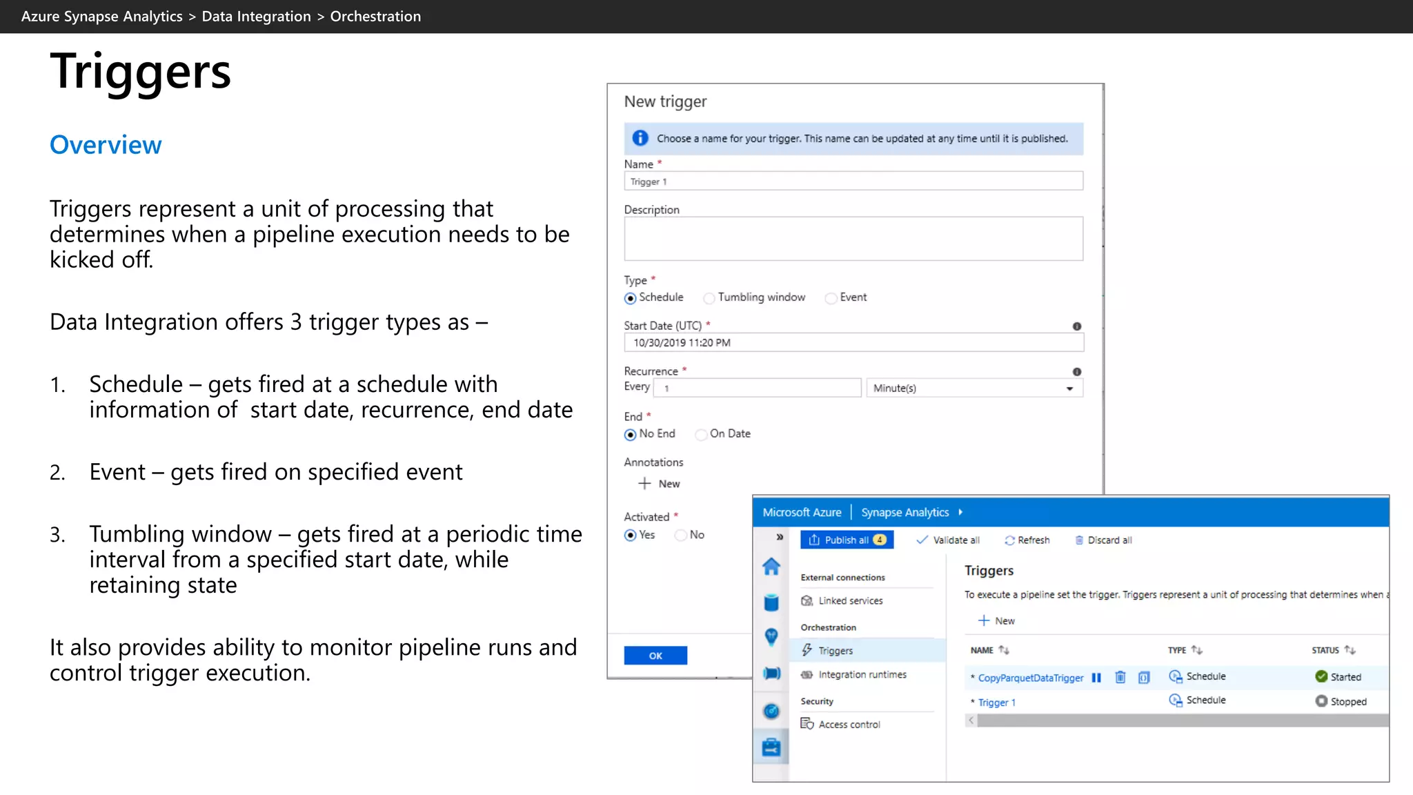Click the Start Date info icon
Screen dimensions: 1413x795
(1077, 326)
